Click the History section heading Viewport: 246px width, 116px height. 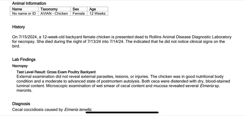(19, 27)
